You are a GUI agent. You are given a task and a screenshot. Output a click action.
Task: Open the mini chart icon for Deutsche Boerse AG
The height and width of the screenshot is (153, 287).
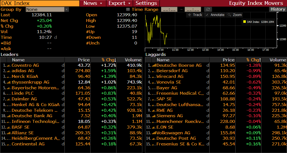154,66
